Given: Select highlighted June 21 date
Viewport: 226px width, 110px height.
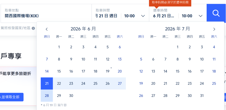Looking at the screenshot, I should [47, 83].
